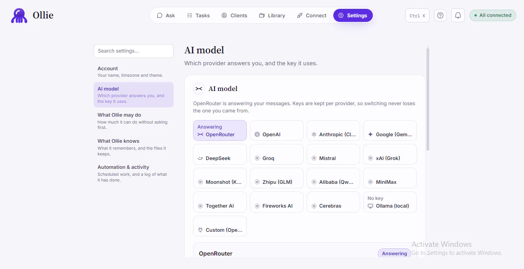This screenshot has width=524, height=269.
Task: Choose the OpenAI provider card
Action: click(x=277, y=130)
